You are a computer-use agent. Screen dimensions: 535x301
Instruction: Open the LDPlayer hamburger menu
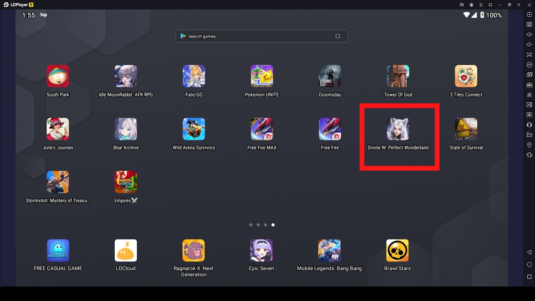pyautogui.click(x=481, y=5)
